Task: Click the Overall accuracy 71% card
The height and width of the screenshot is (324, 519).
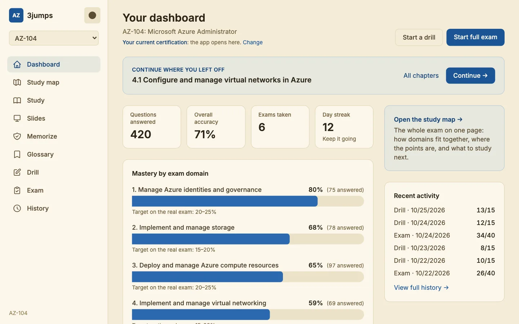Action: (216, 127)
